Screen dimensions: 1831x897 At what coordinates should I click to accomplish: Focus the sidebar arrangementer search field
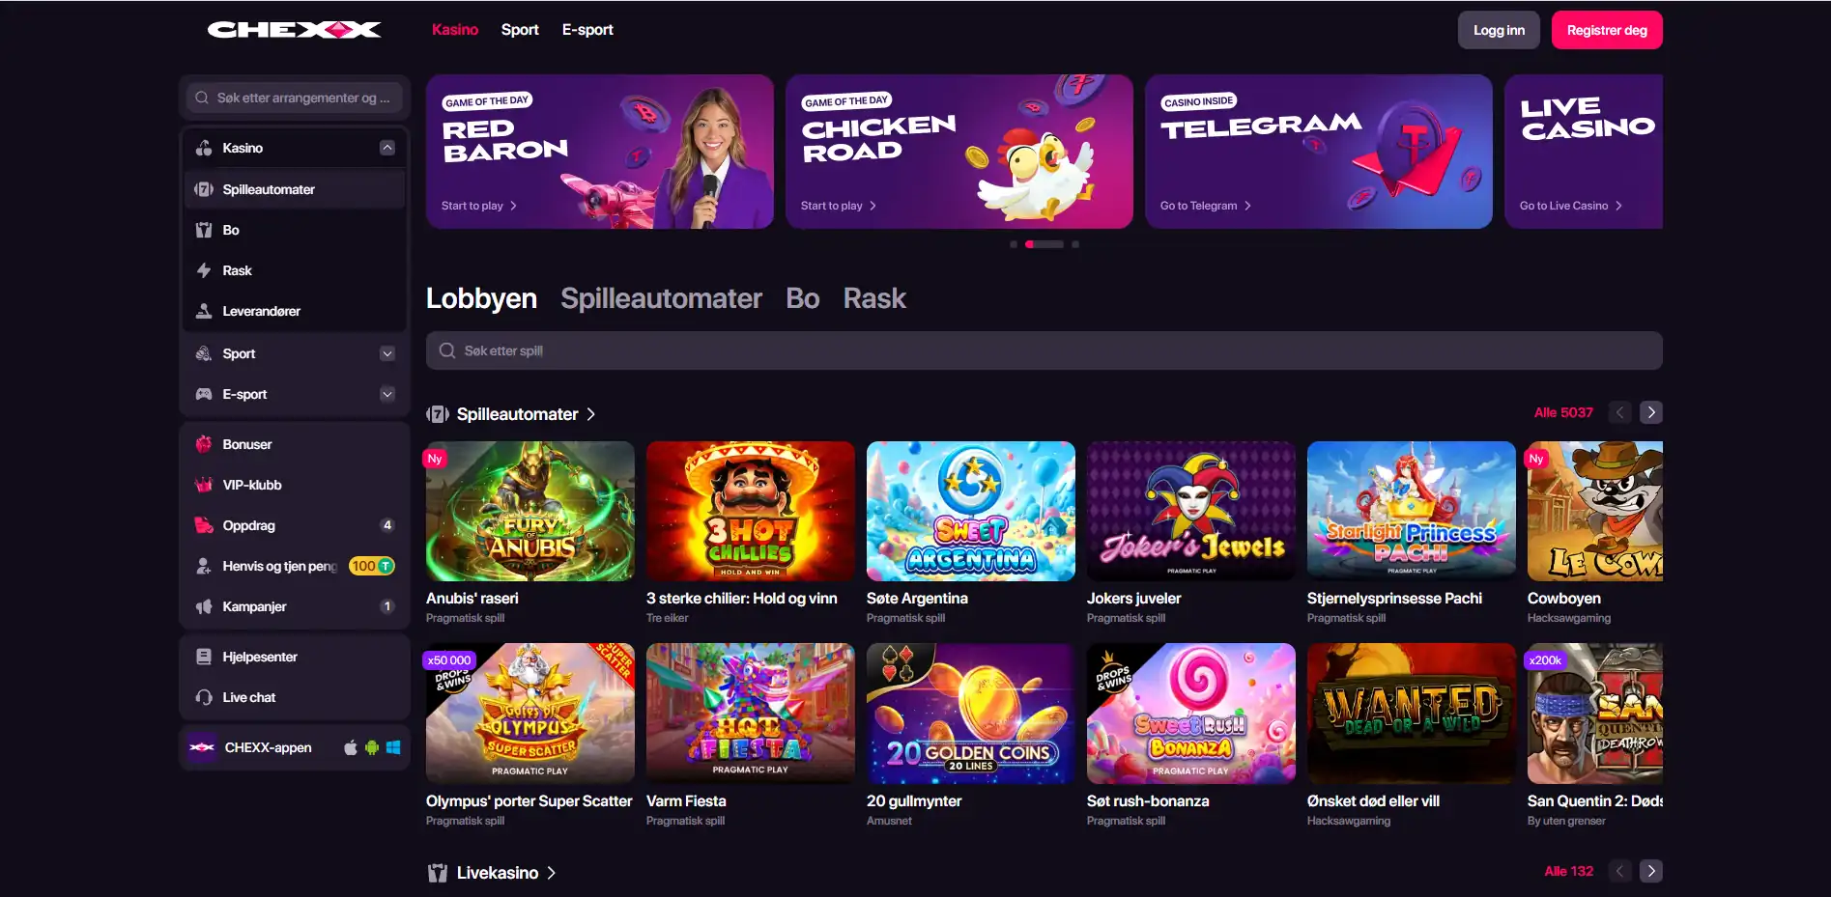point(295,98)
